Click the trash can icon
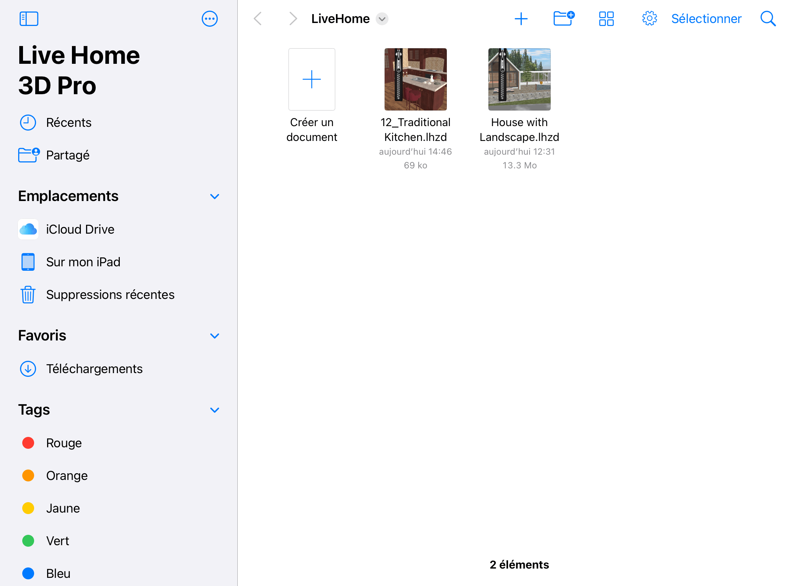 (28, 294)
